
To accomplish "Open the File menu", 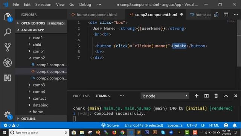I will (x=16, y=5).
